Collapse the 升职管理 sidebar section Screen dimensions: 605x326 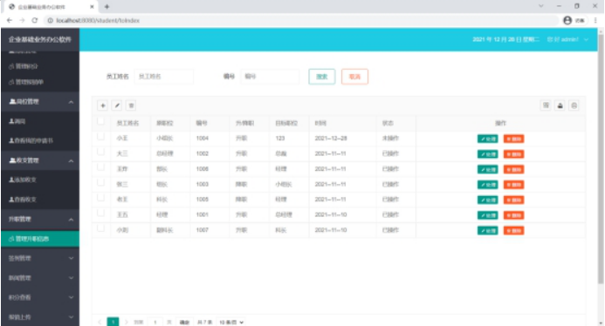40,220
